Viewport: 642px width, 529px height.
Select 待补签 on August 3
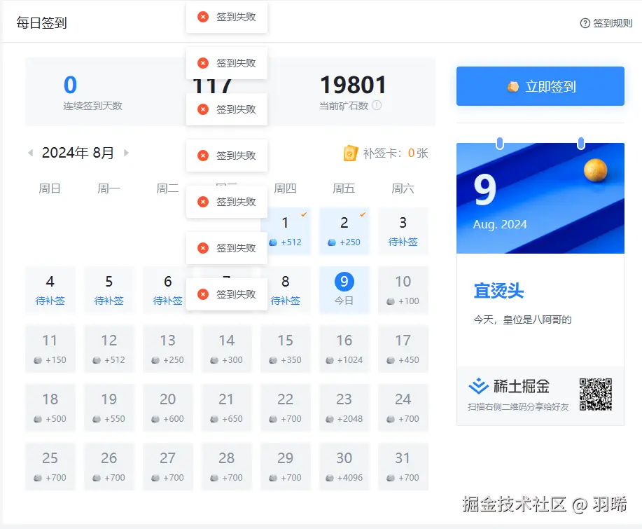point(403,242)
